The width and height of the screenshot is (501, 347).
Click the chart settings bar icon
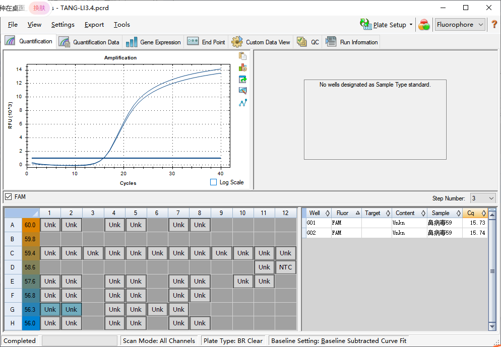pos(242,67)
